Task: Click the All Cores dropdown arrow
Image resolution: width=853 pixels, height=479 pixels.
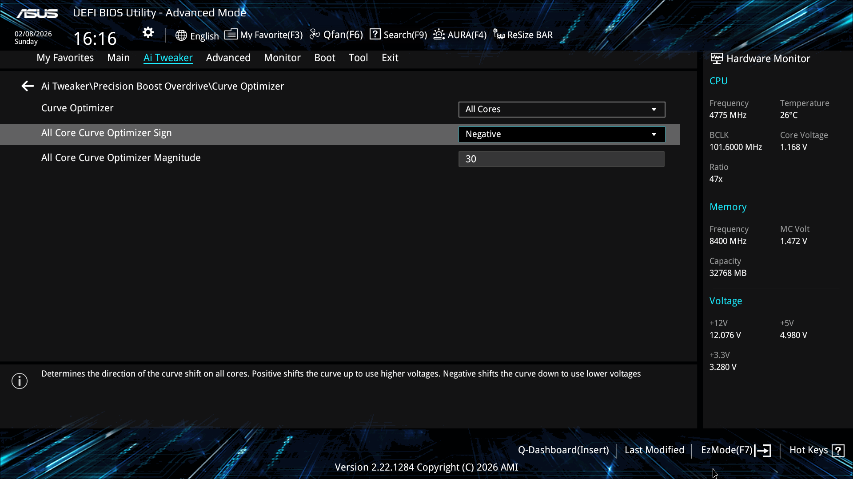Action: click(654, 110)
